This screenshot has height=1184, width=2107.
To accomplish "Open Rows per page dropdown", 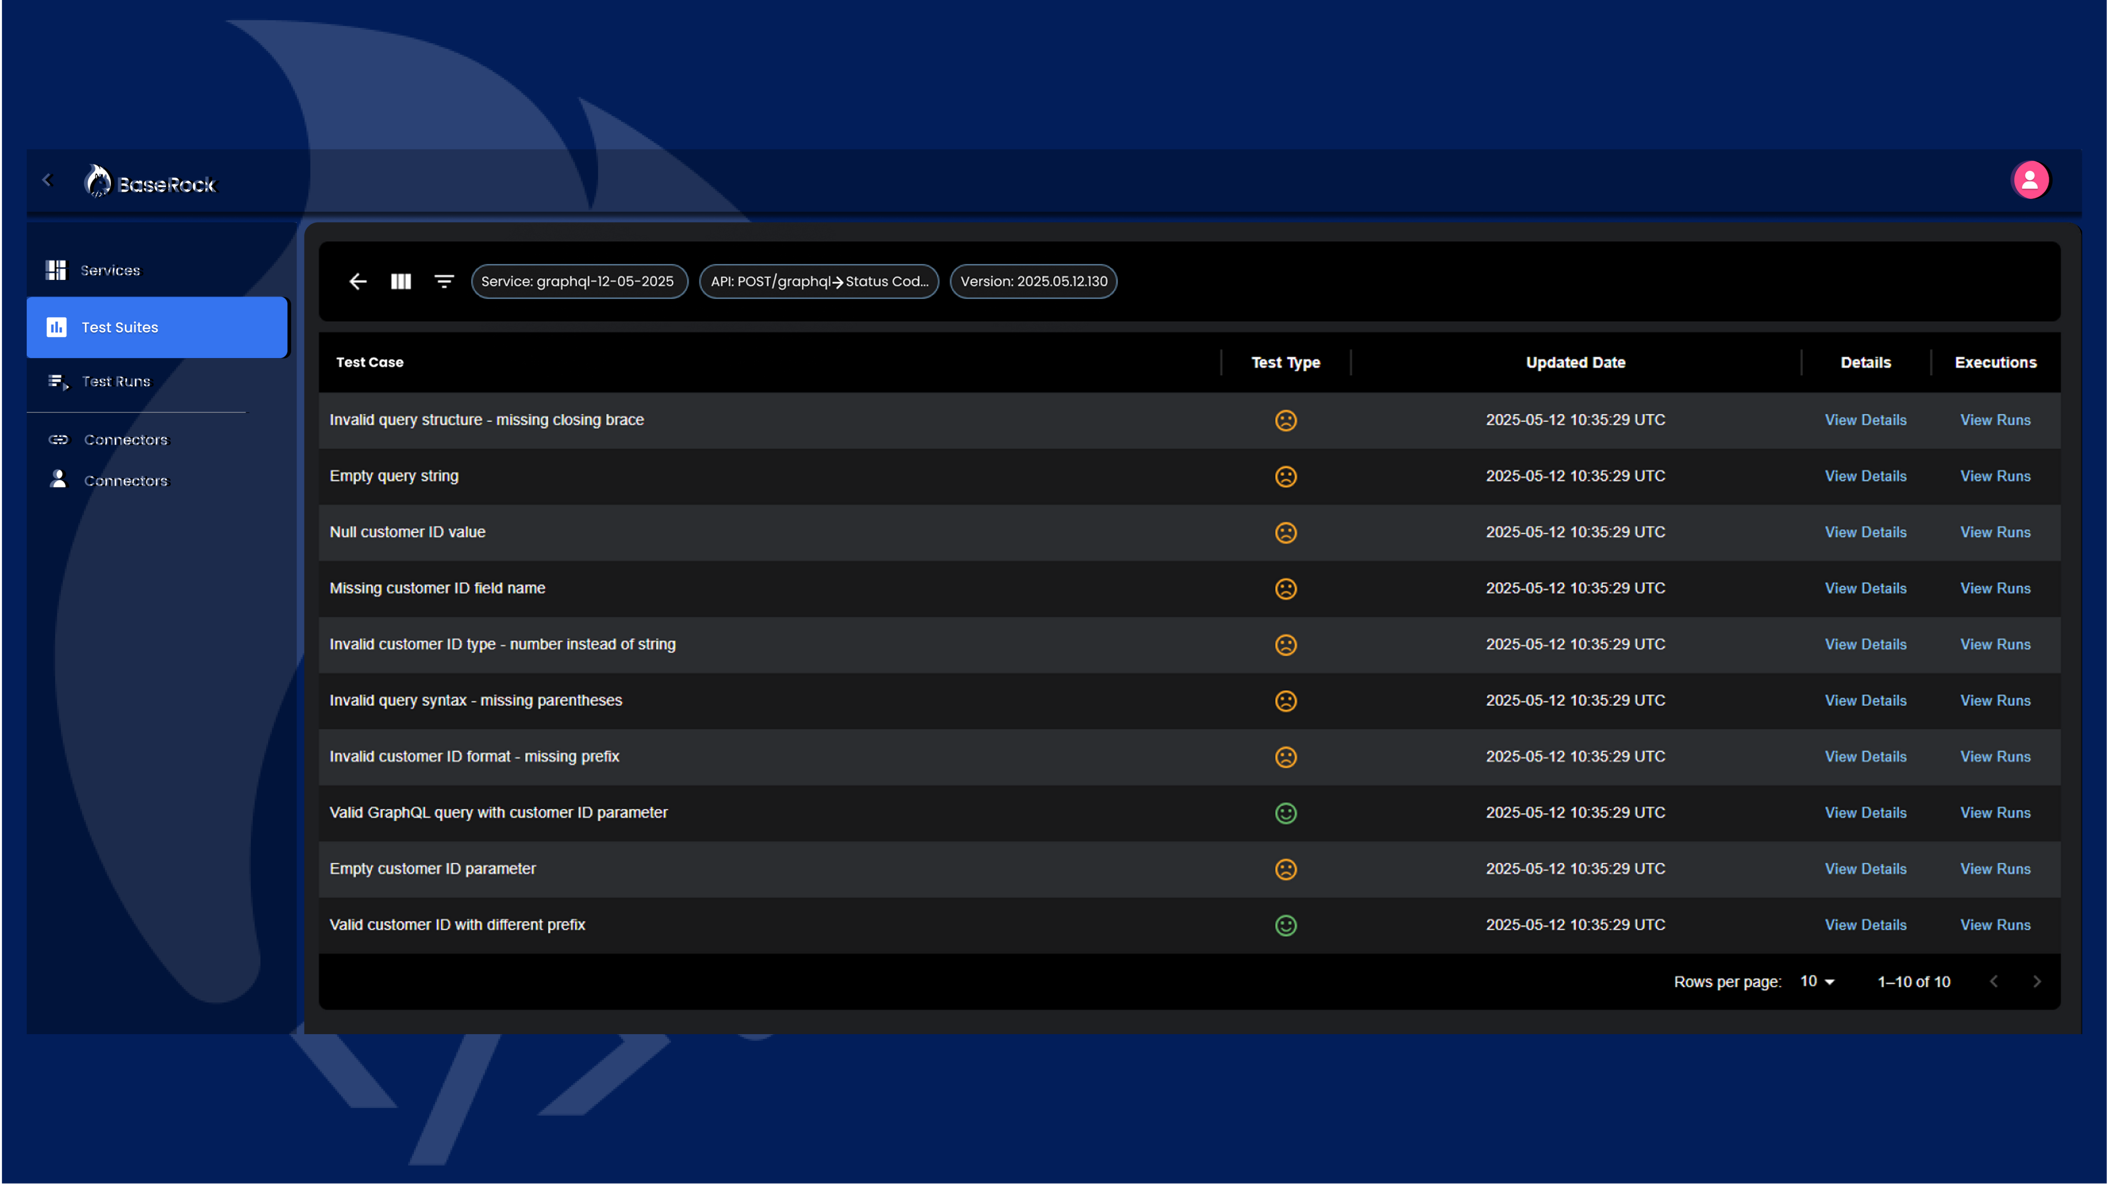I will (1817, 981).
